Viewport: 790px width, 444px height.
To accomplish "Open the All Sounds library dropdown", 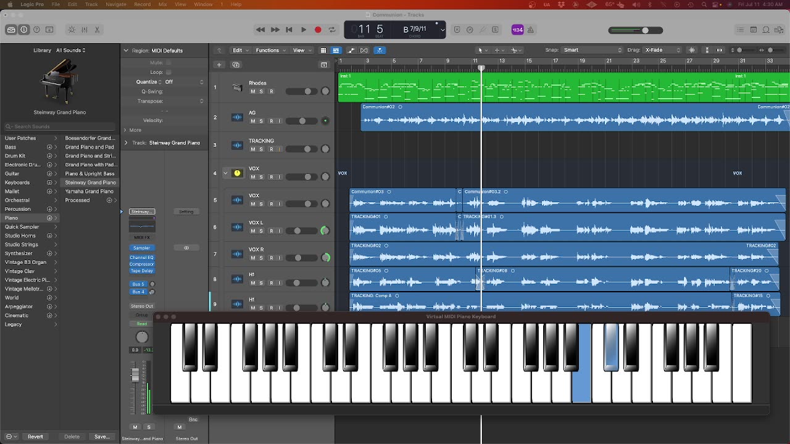I will coord(71,51).
